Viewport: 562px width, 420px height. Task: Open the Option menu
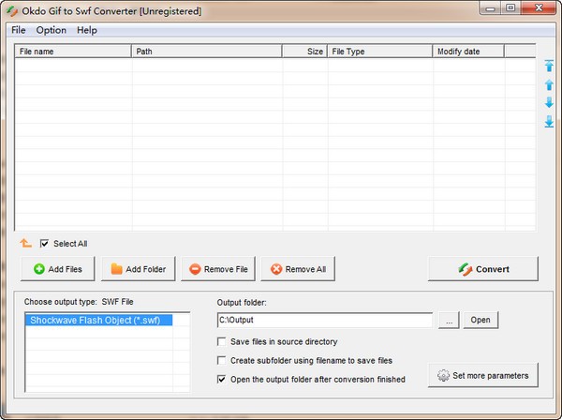pyautogui.click(x=51, y=30)
